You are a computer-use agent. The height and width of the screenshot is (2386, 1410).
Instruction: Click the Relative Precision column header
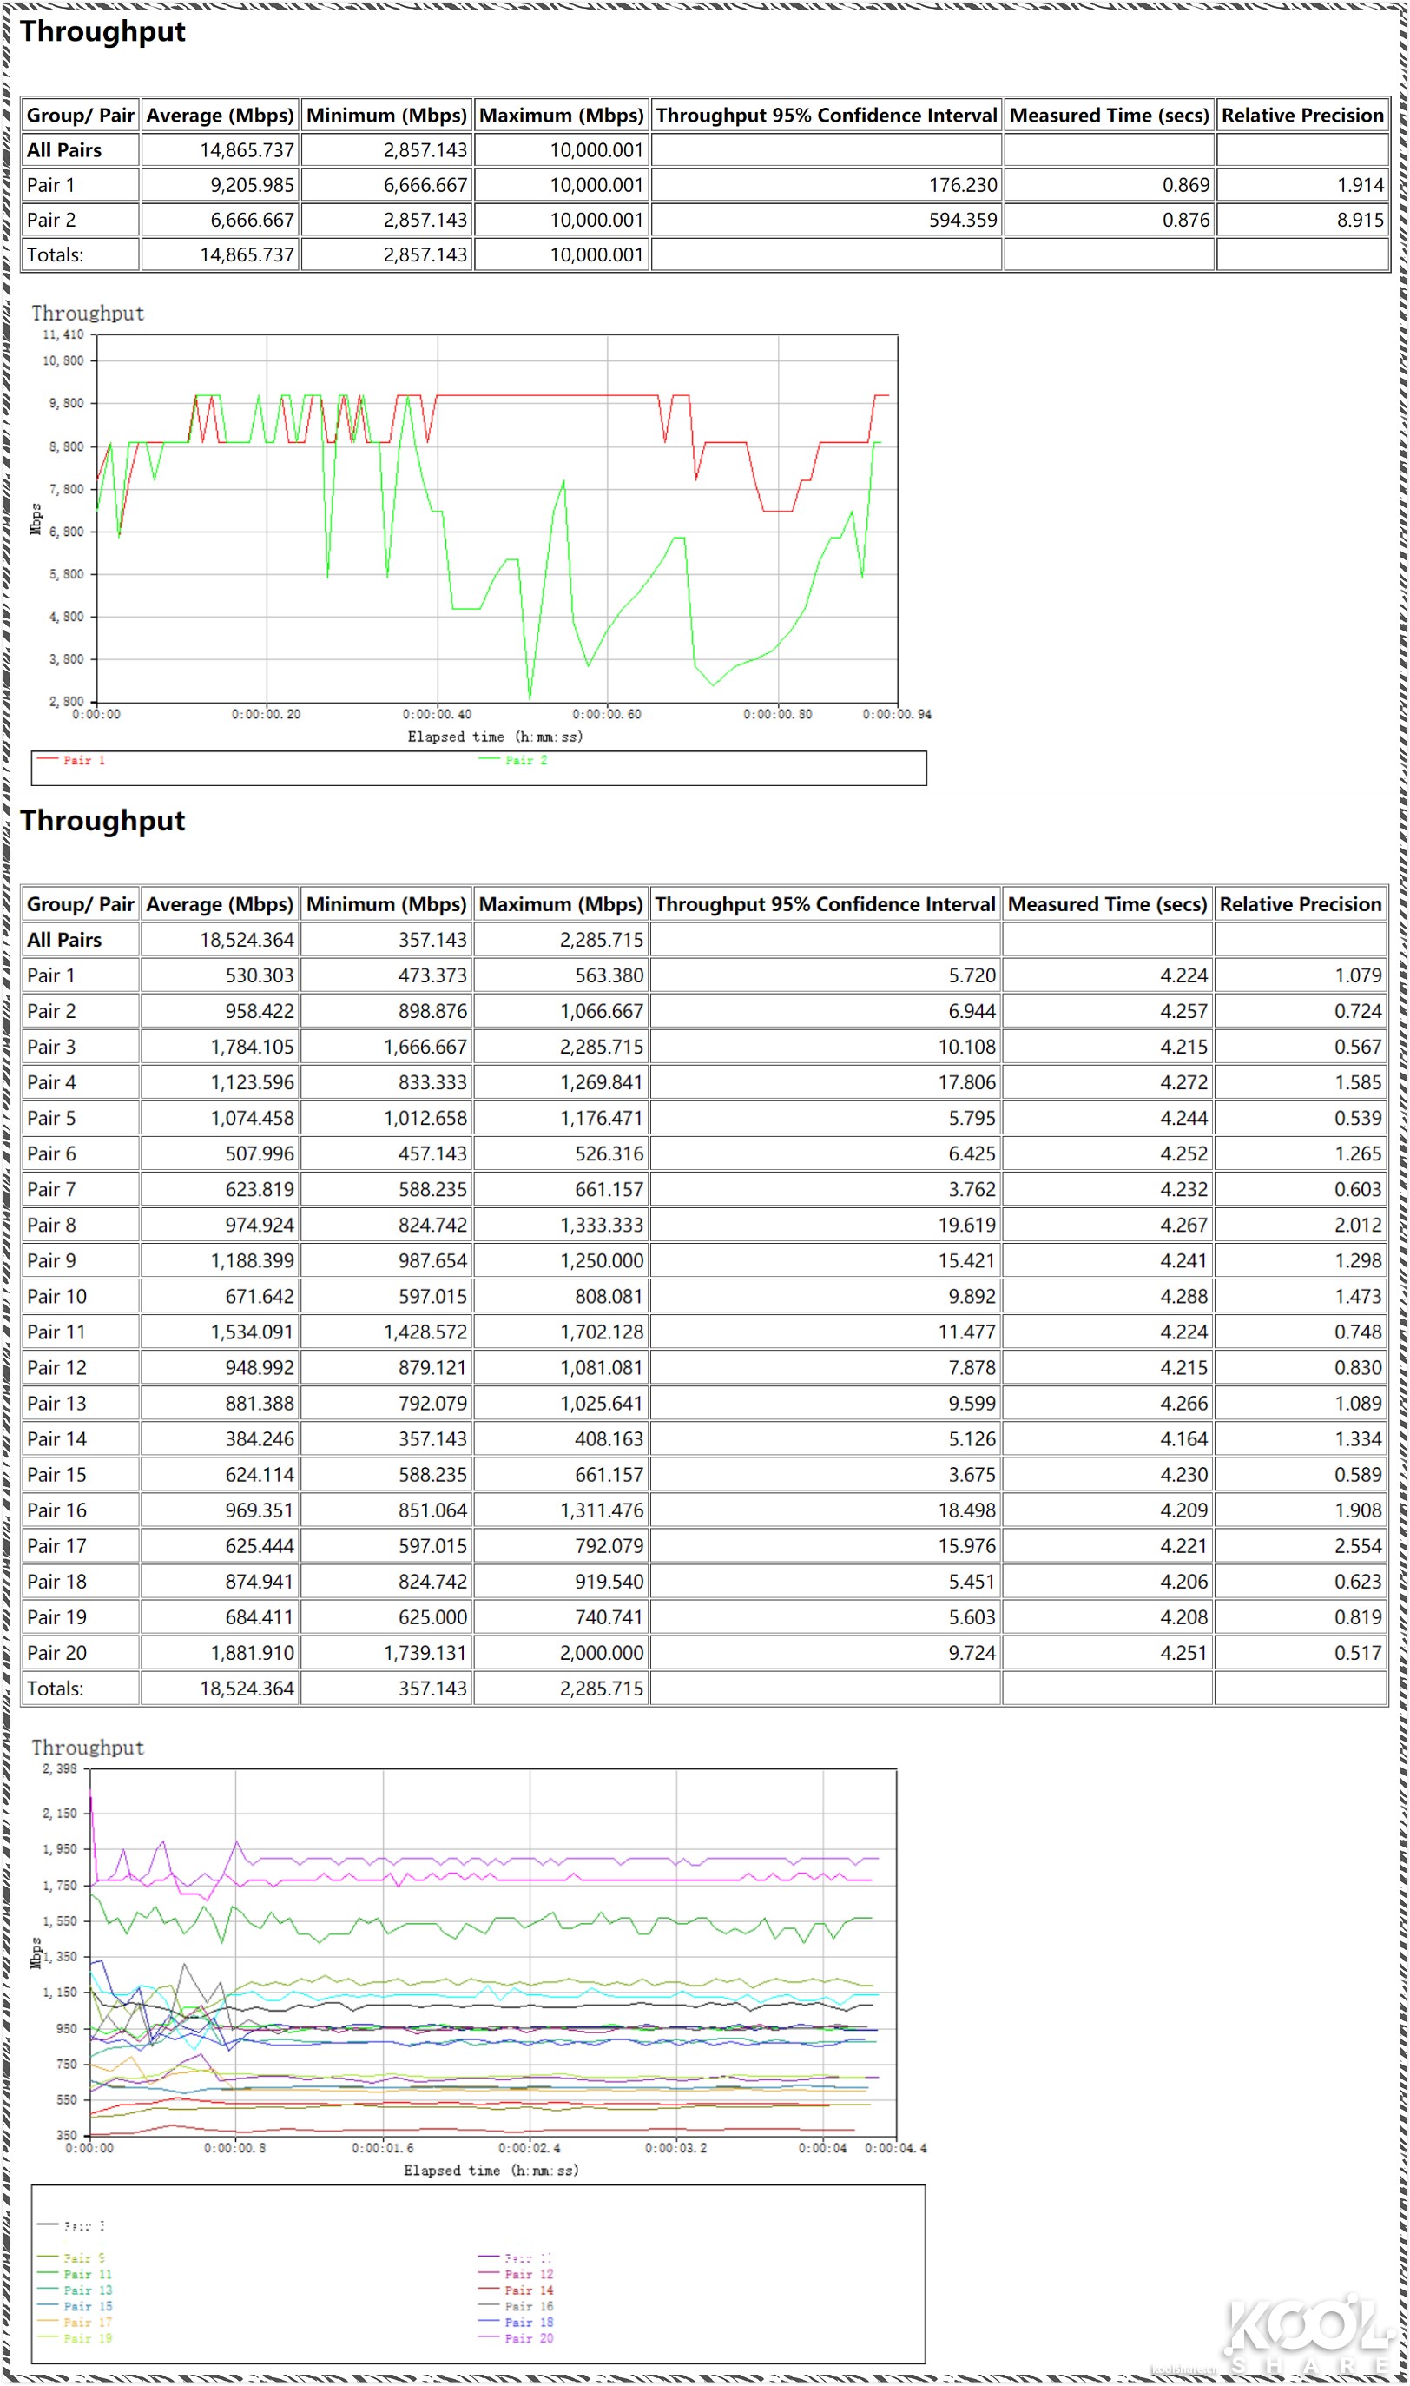click(x=1301, y=115)
